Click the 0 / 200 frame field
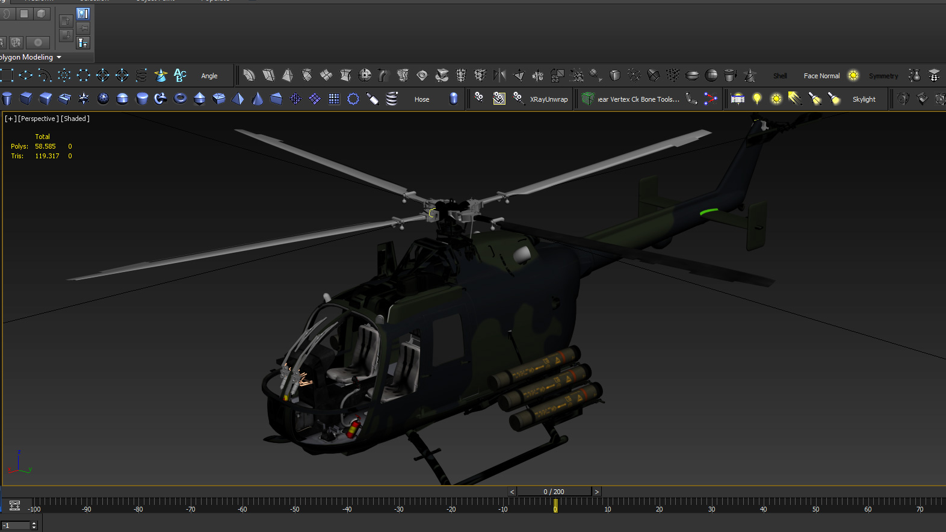This screenshot has width=946, height=532. (x=554, y=492)
